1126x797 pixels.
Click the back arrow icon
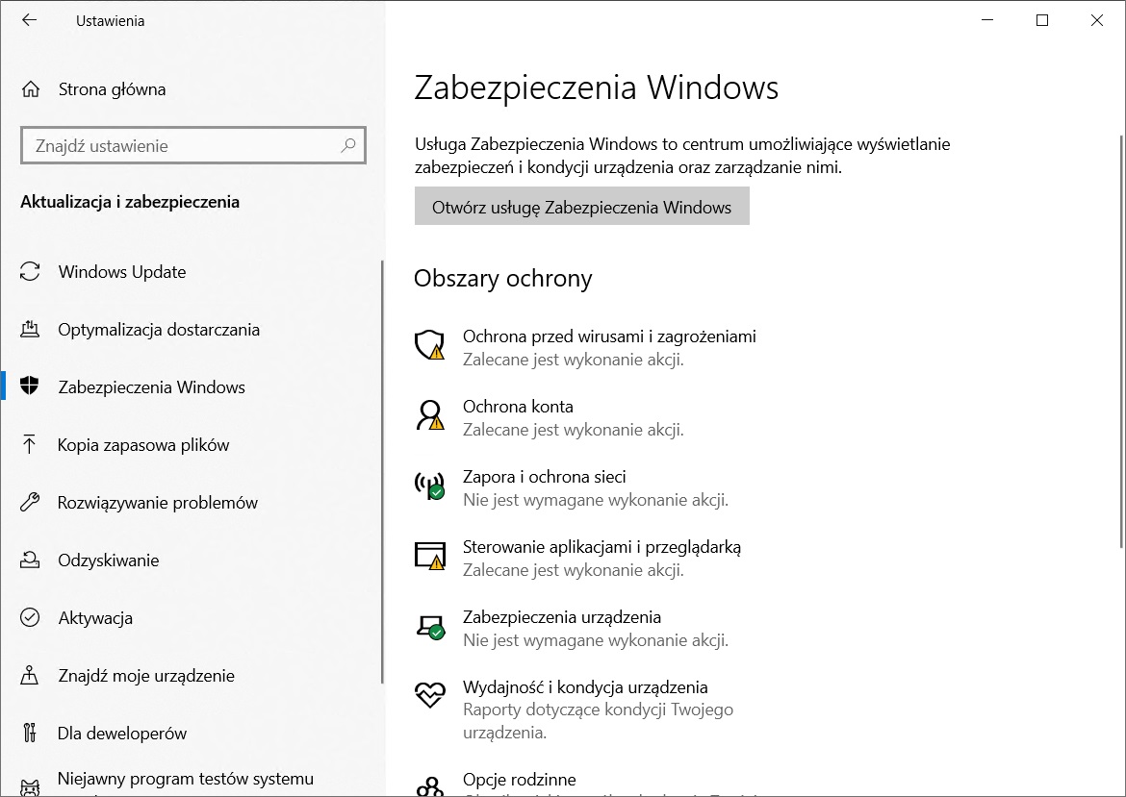(x=30, y=20)
